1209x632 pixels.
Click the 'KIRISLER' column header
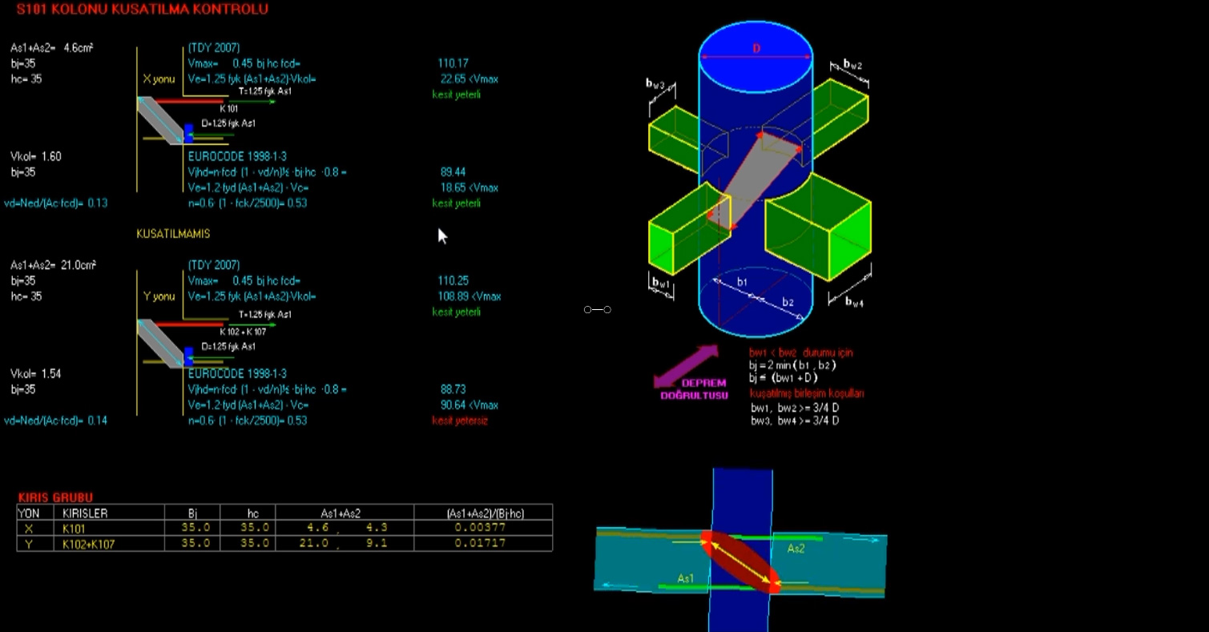[x=85, y=513]
